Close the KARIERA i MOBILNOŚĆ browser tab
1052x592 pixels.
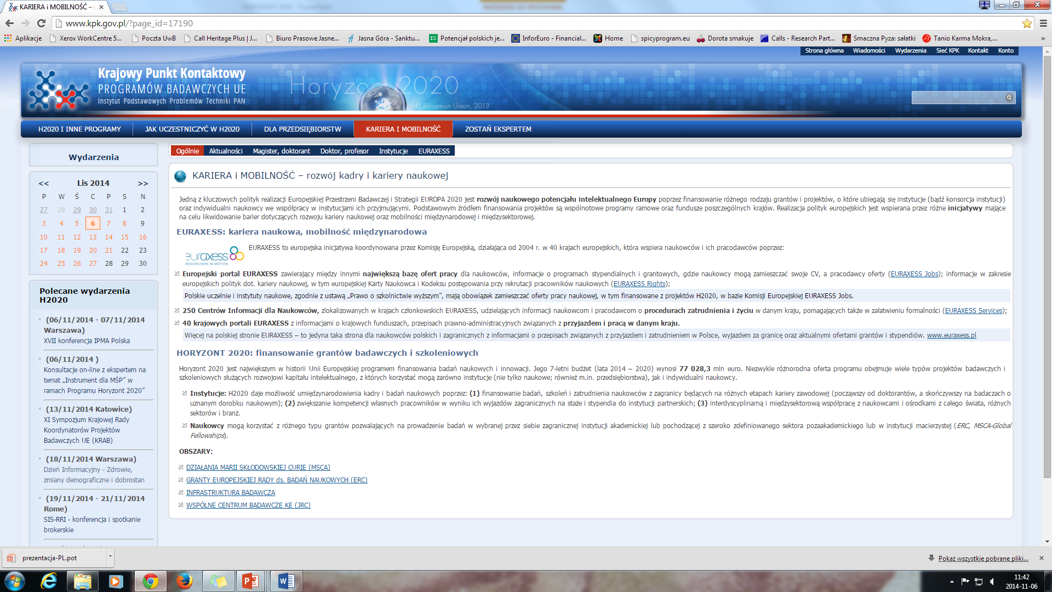pos(101,7)
